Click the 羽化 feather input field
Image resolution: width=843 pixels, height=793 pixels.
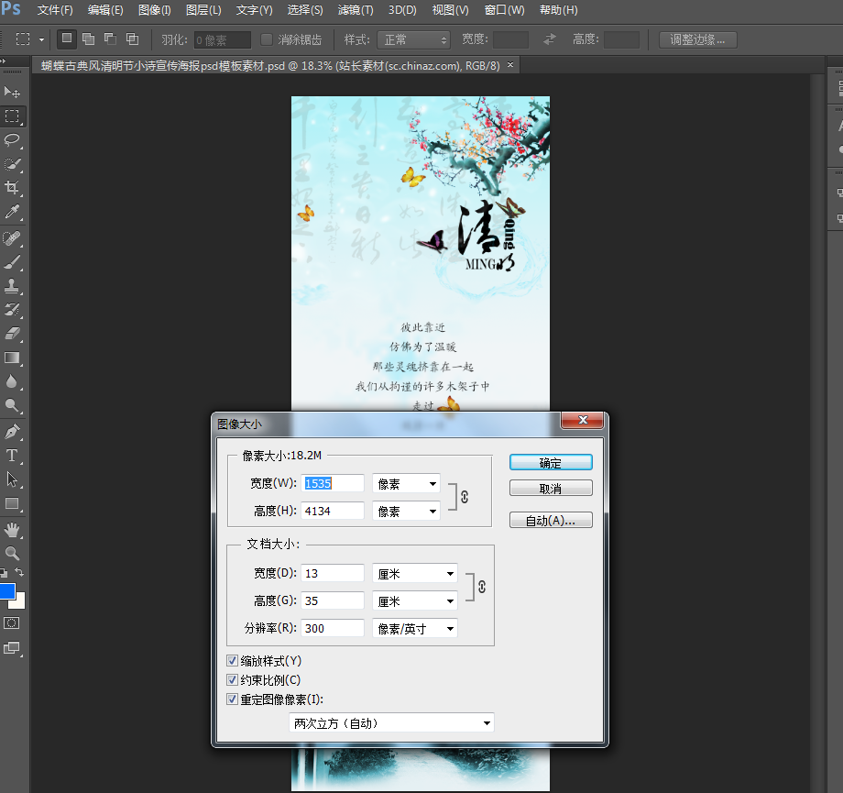pyautogui.click(x=222, y=39)
